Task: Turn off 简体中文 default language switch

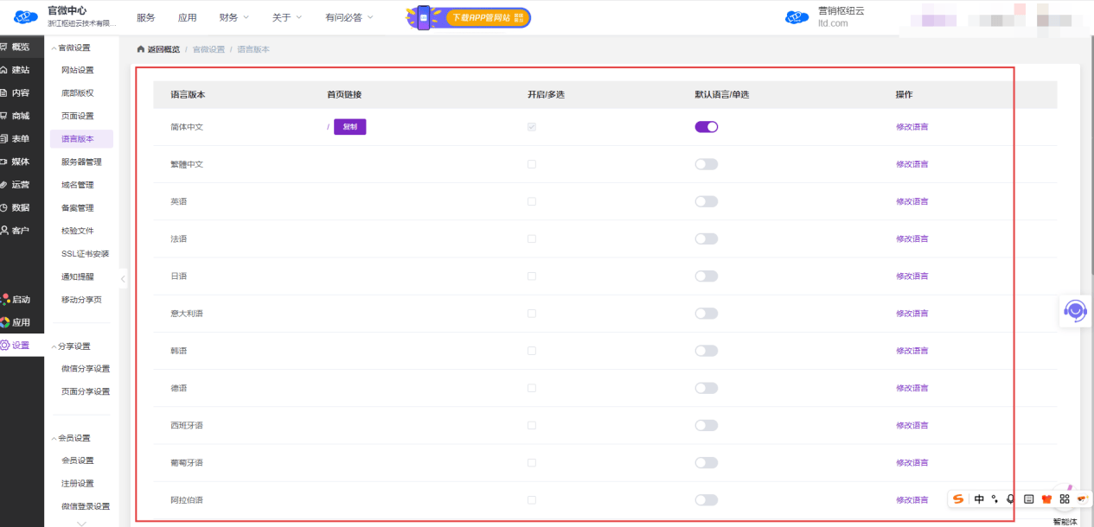Action: click(706, 127)
